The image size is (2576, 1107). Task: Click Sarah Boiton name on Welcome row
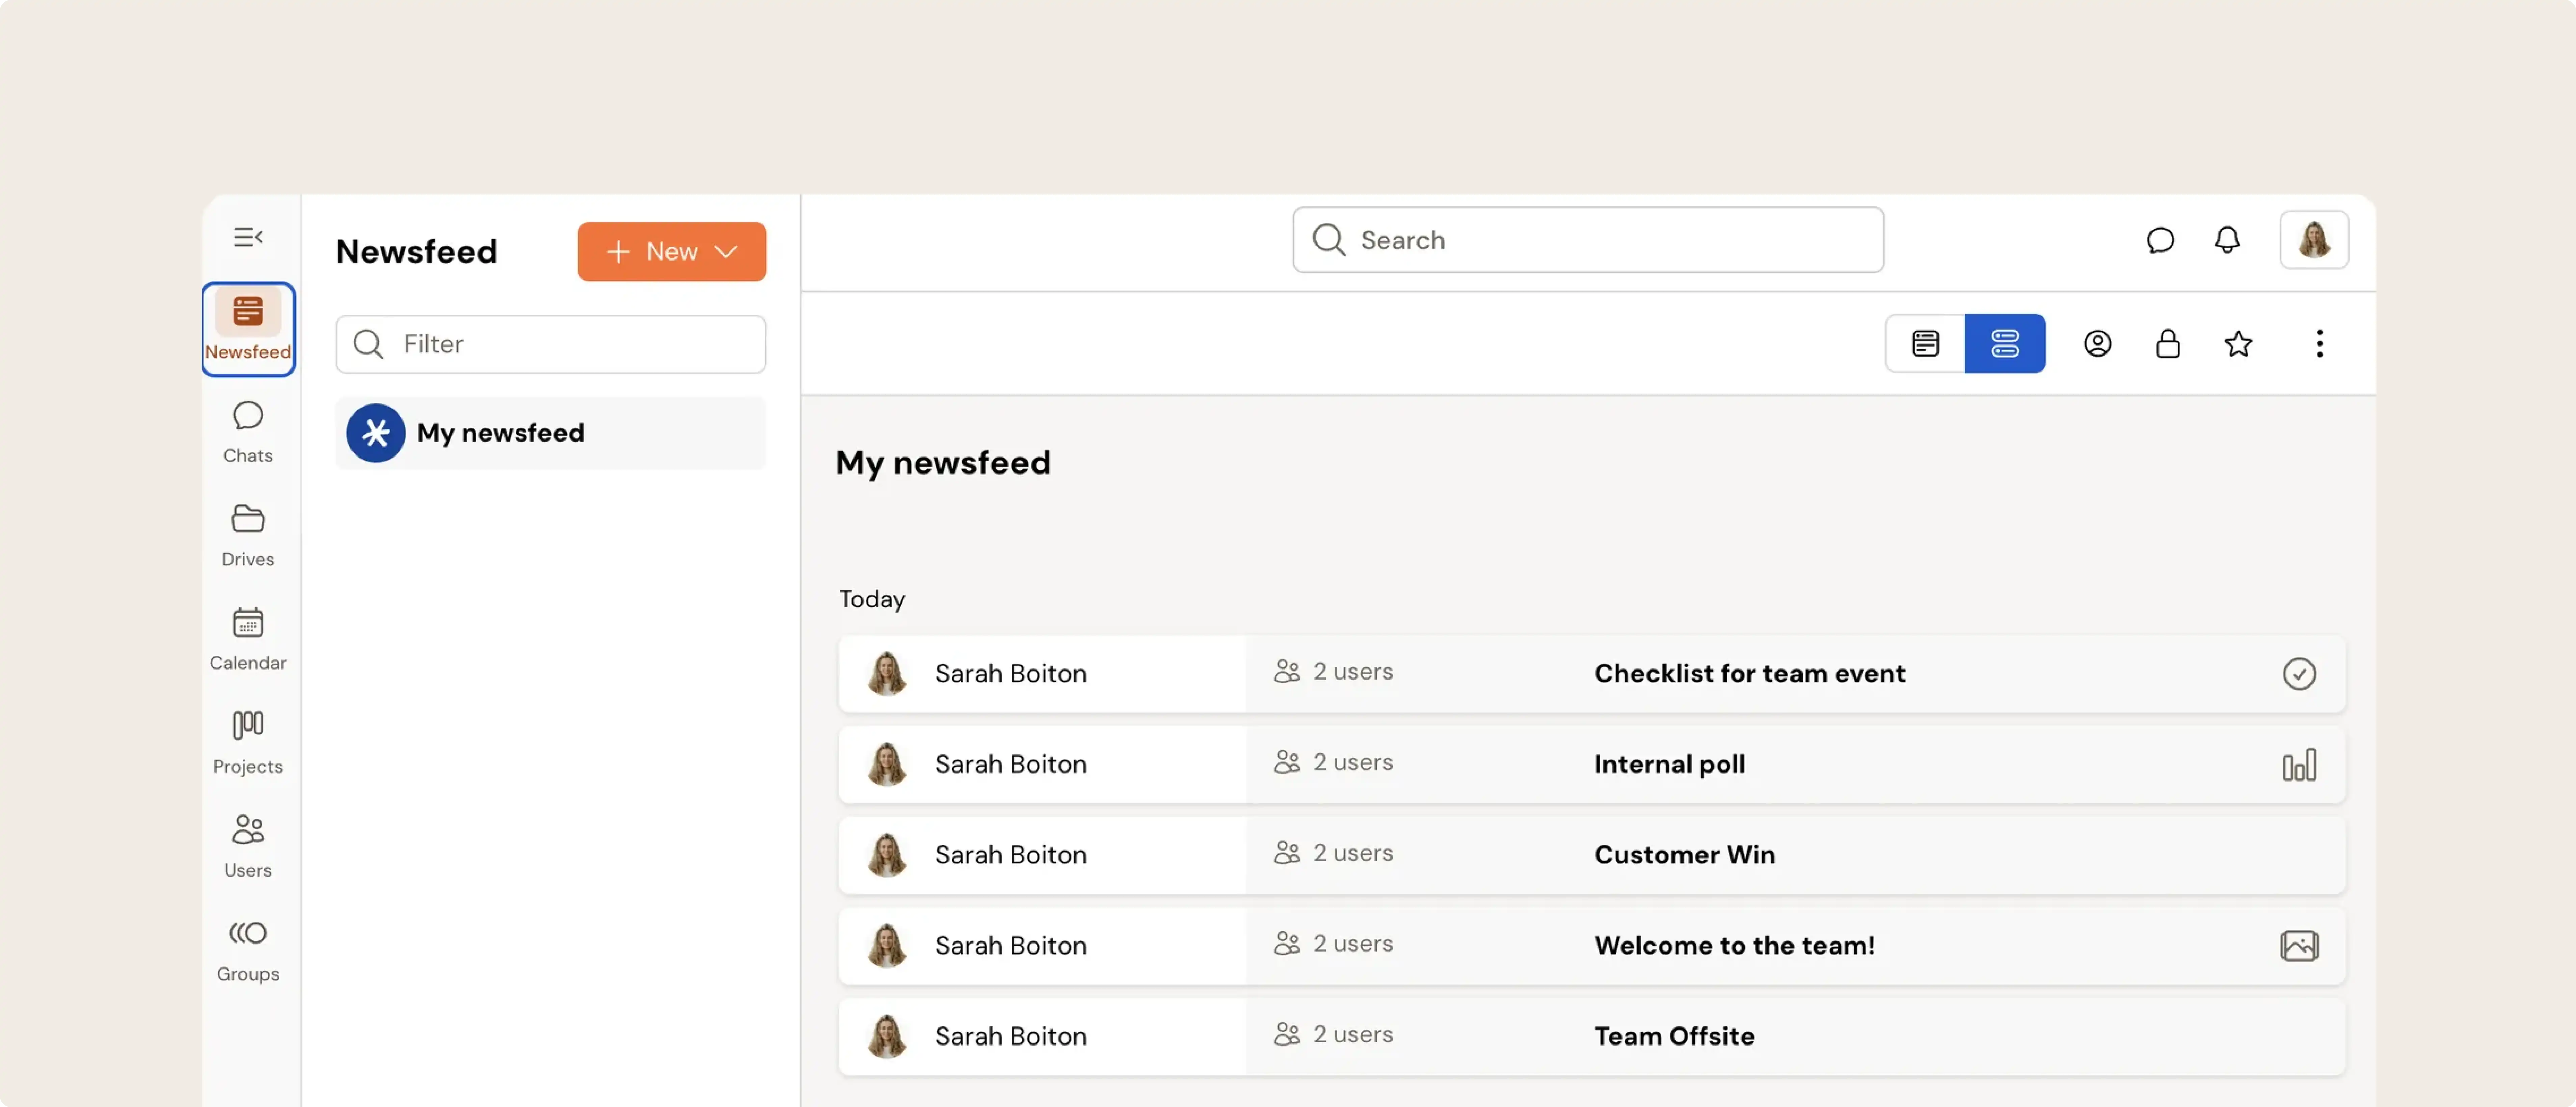pyautogui.click(x=1011, y=946)
